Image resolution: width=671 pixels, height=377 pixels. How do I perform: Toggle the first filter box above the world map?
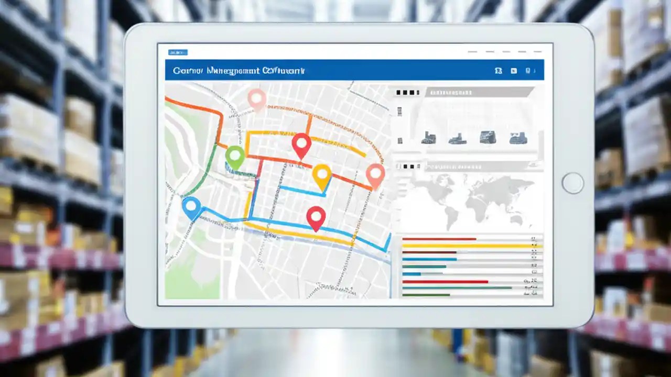tap(398, 166)
